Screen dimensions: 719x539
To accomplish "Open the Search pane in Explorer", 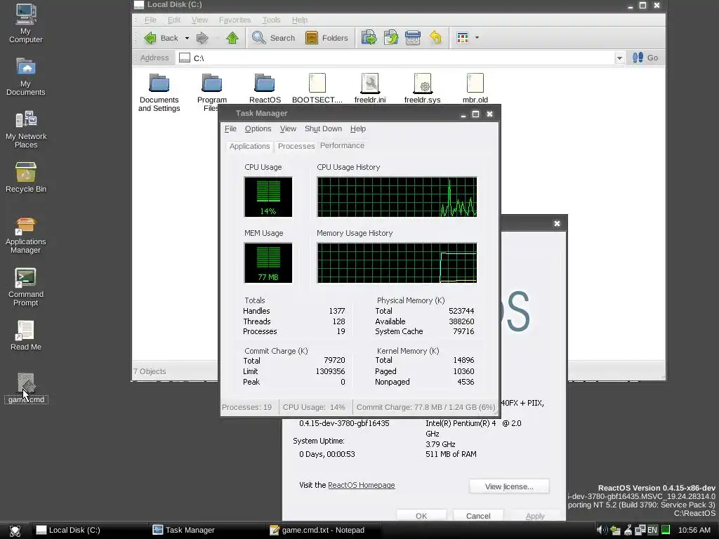I will [273, 38].
